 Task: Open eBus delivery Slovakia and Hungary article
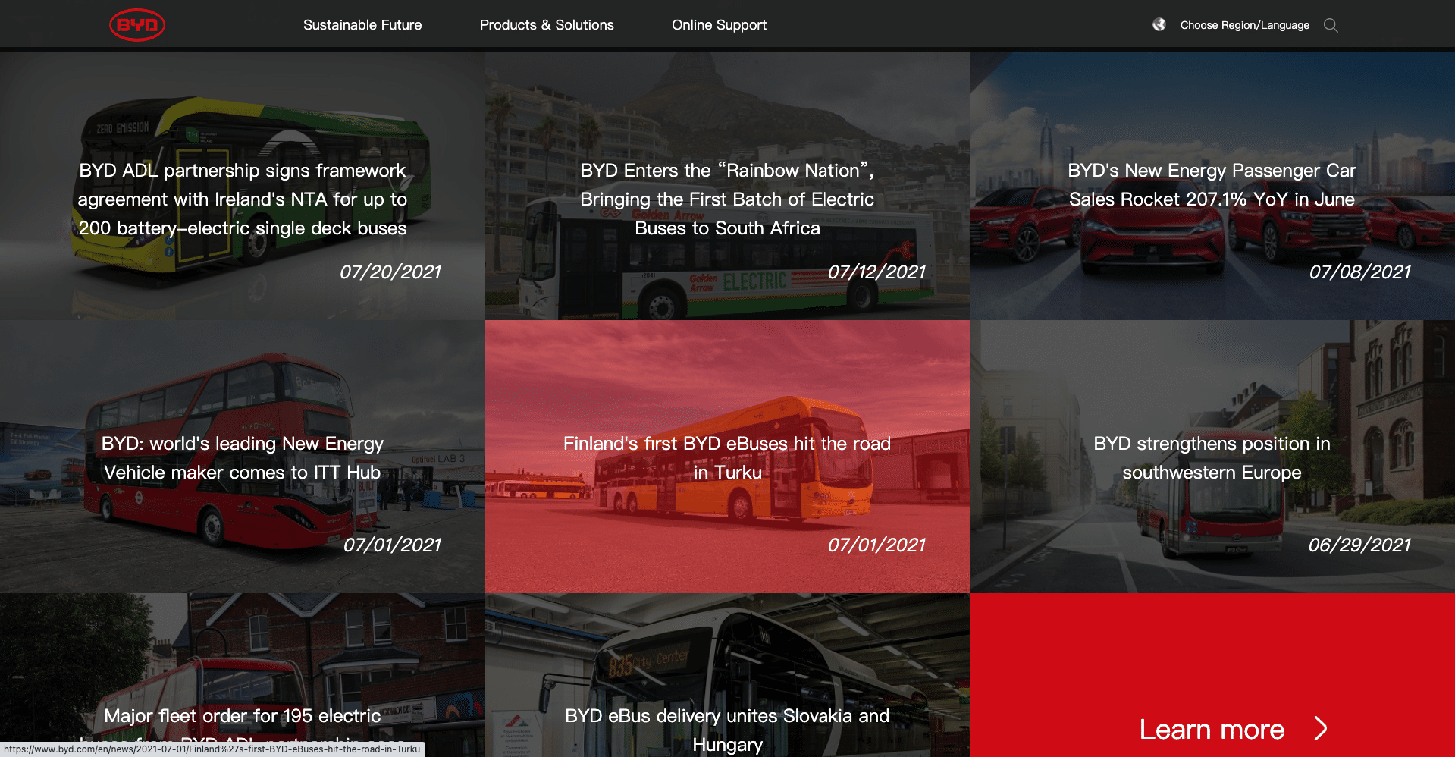[x=727, y=675]
